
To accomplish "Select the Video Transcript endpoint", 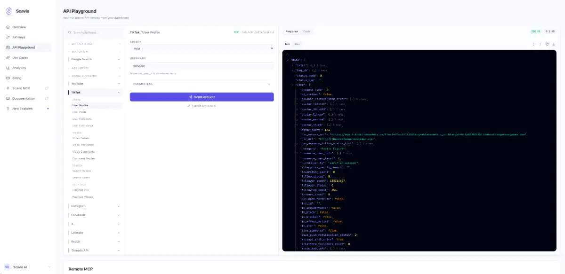I will [96, 145].
